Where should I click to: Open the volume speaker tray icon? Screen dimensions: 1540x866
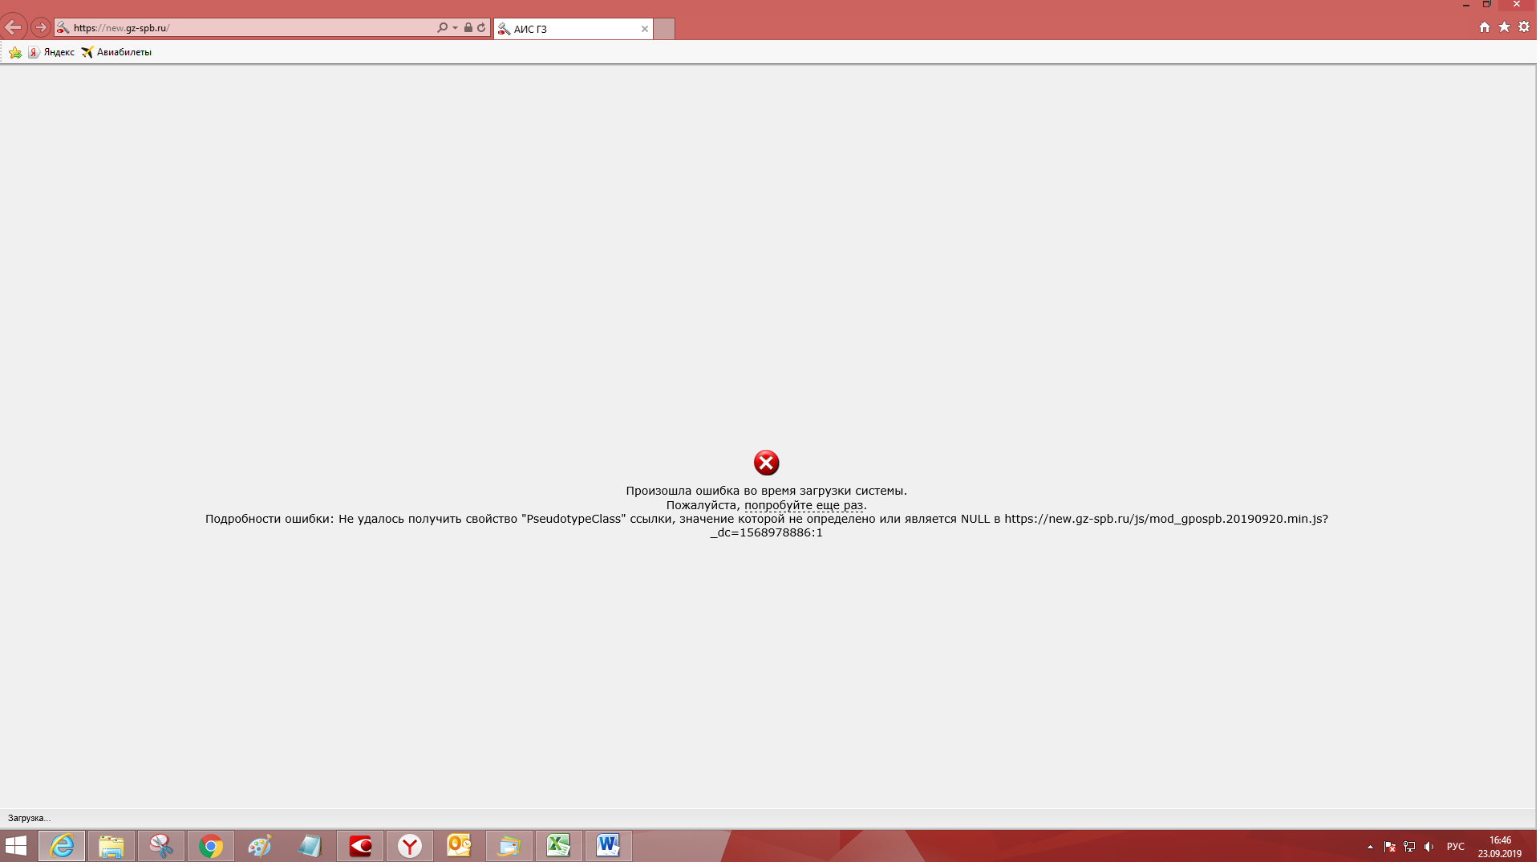(1429, 847)
